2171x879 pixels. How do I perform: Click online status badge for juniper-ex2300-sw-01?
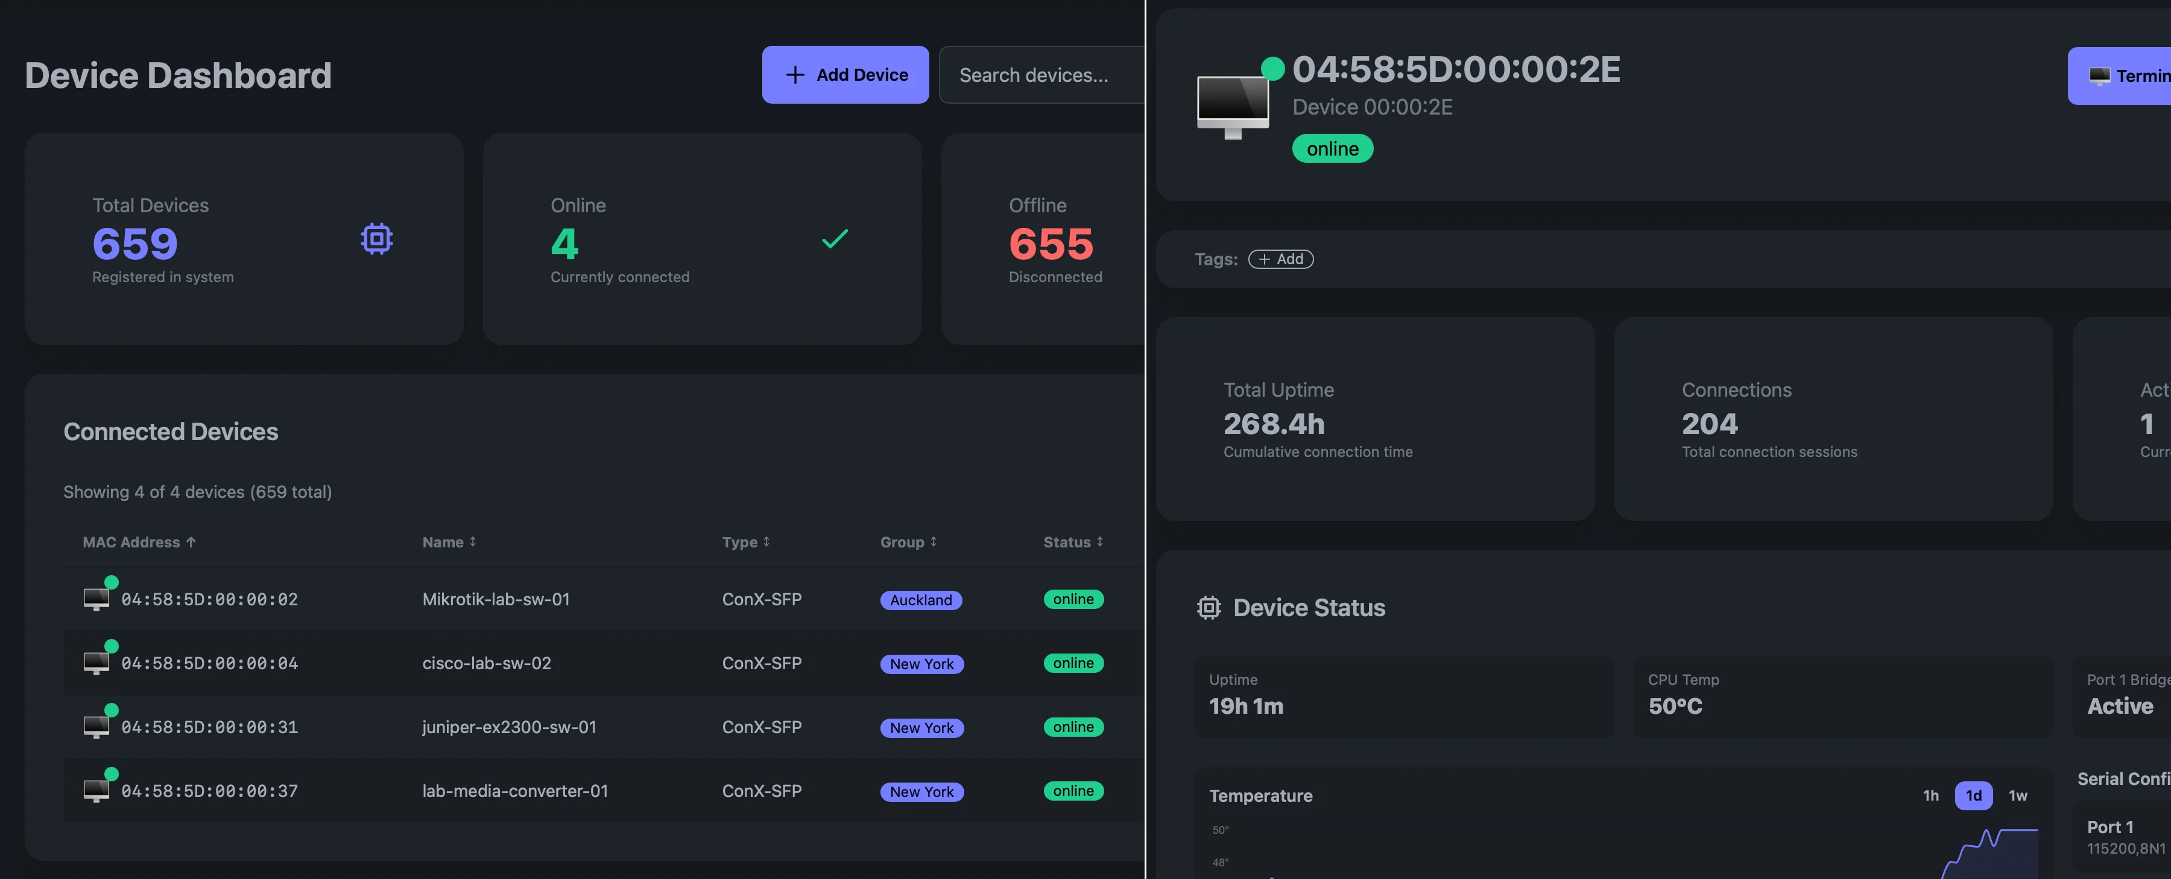1073,727
